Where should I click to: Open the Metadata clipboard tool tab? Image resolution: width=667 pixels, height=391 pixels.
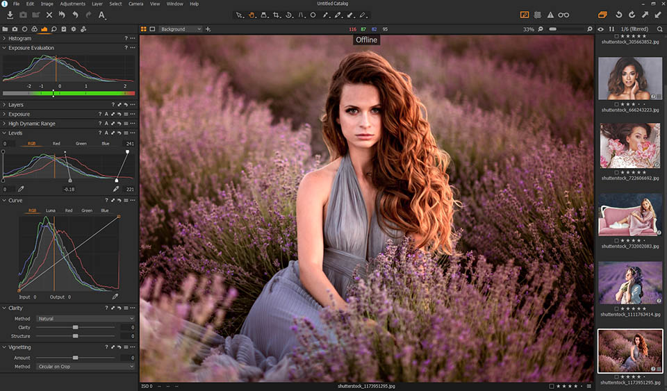(64, 29)
